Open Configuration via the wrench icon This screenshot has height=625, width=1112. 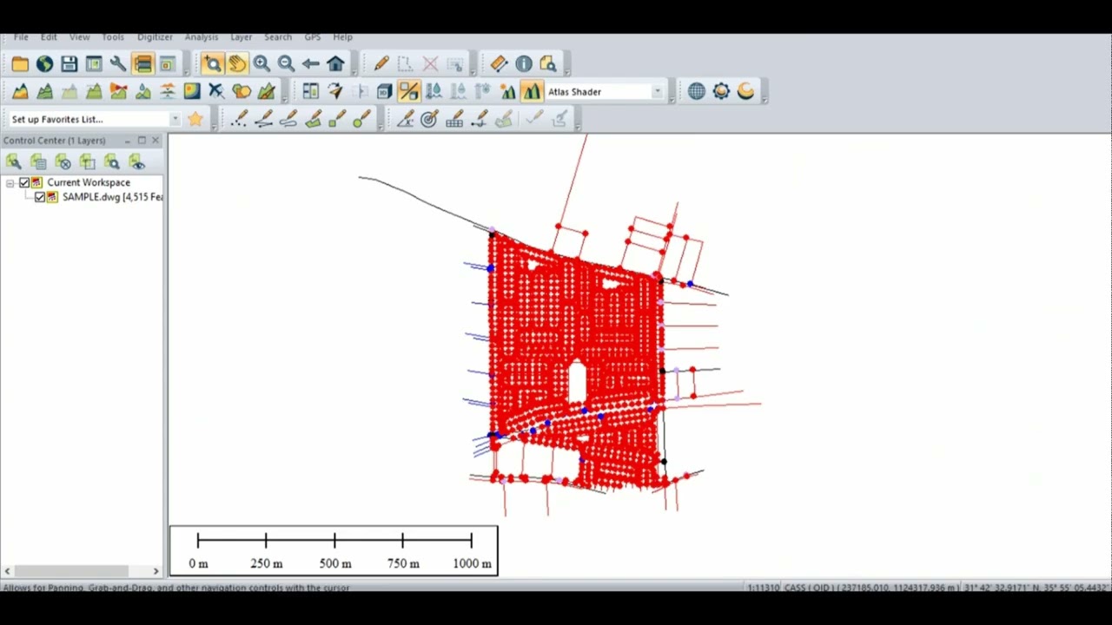pyautogui.click(x=118, y=63)
